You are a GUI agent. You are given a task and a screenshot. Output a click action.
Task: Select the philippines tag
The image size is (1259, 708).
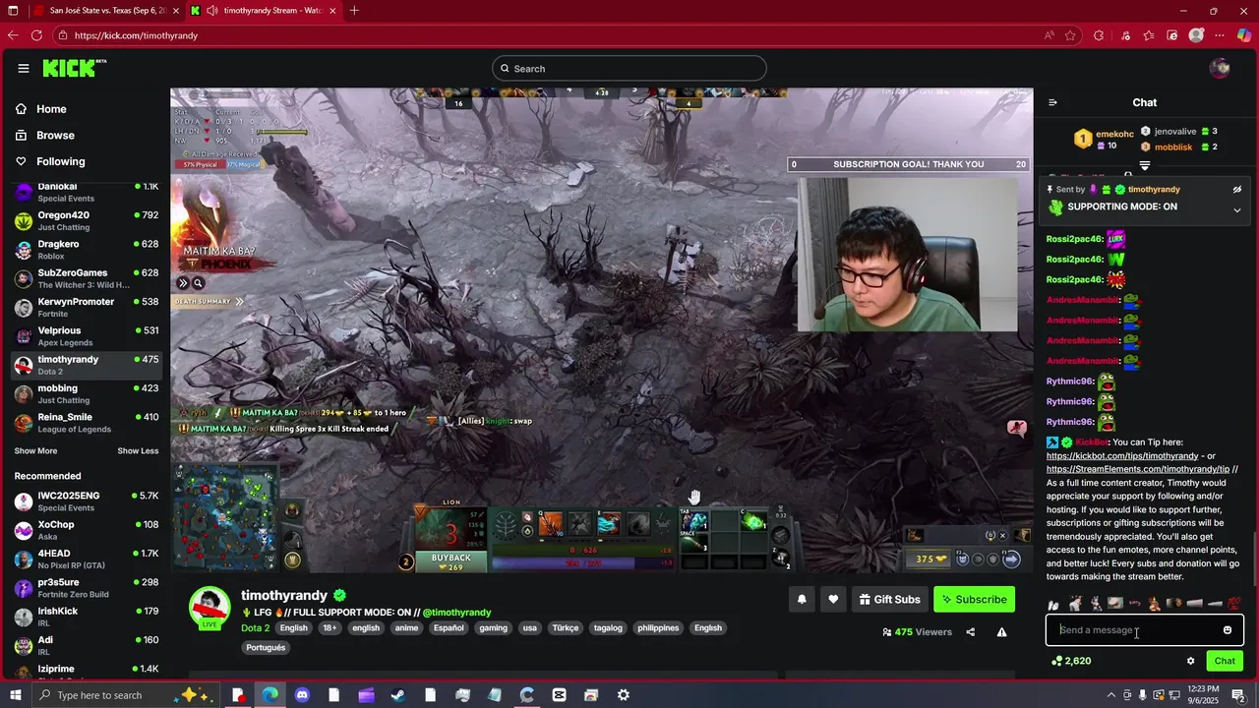658,628
